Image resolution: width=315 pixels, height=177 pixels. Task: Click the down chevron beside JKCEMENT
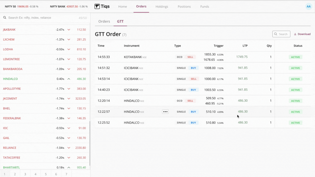69,99
